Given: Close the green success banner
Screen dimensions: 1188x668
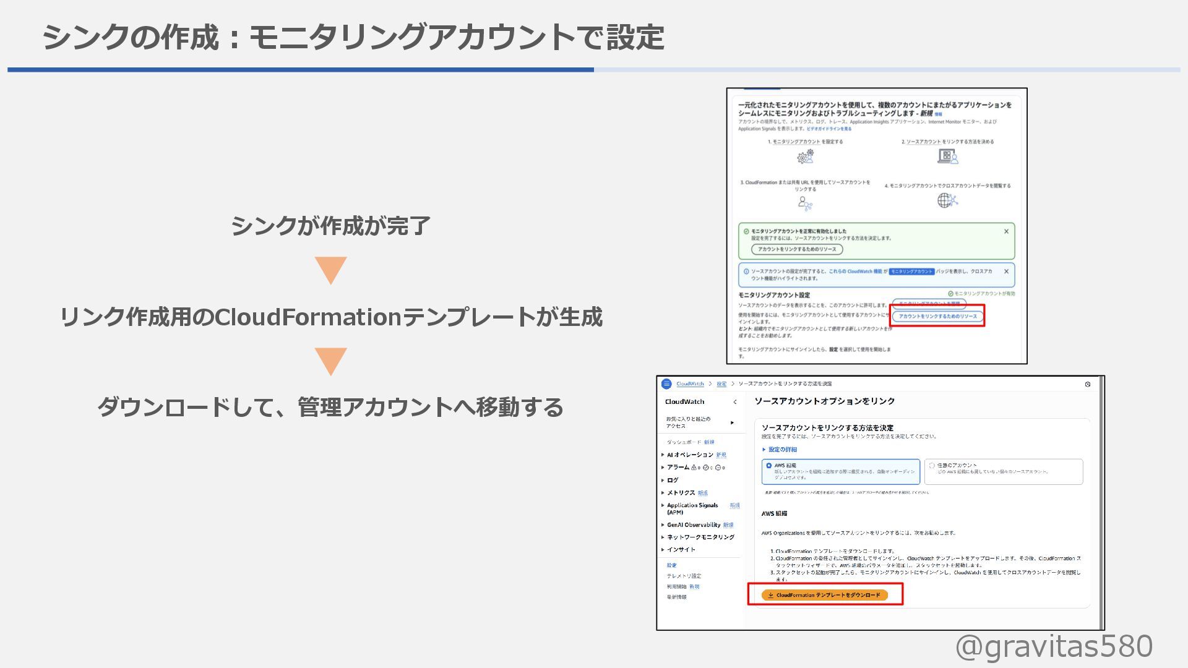Looking at the screenshot, I should 1006,231.
